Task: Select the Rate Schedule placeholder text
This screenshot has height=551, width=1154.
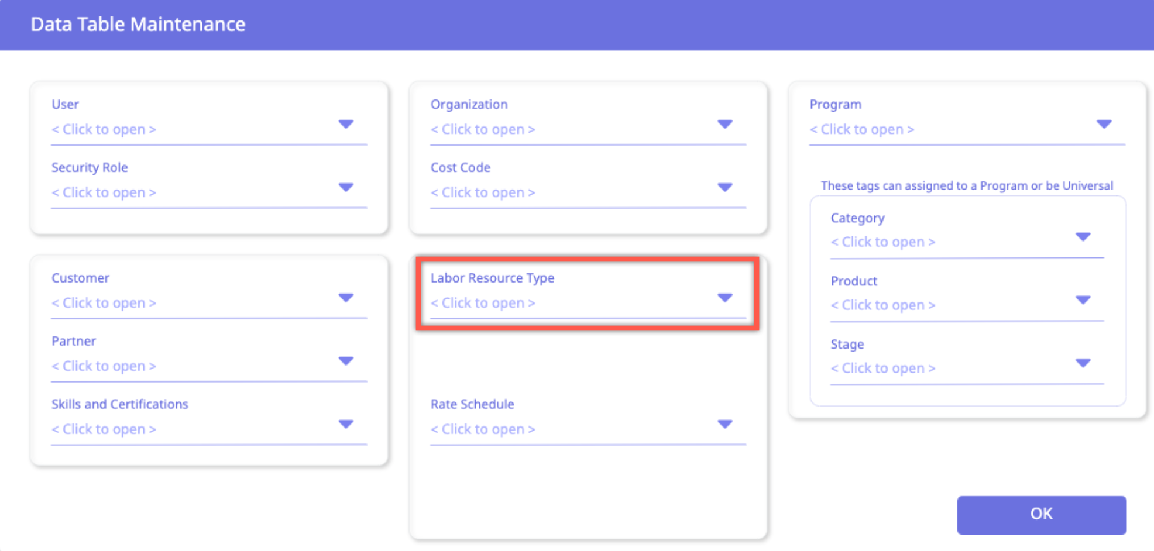Action: (x=483, y=429)
